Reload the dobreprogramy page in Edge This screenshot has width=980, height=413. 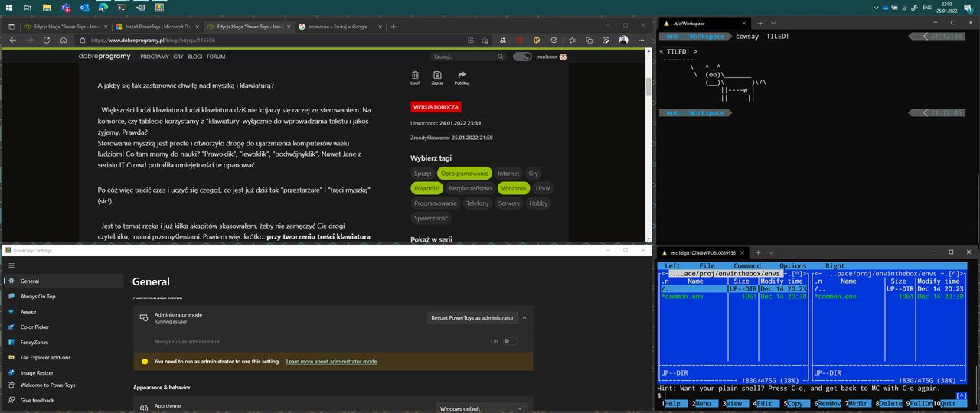pyautogui.click(x=47, y=40)
